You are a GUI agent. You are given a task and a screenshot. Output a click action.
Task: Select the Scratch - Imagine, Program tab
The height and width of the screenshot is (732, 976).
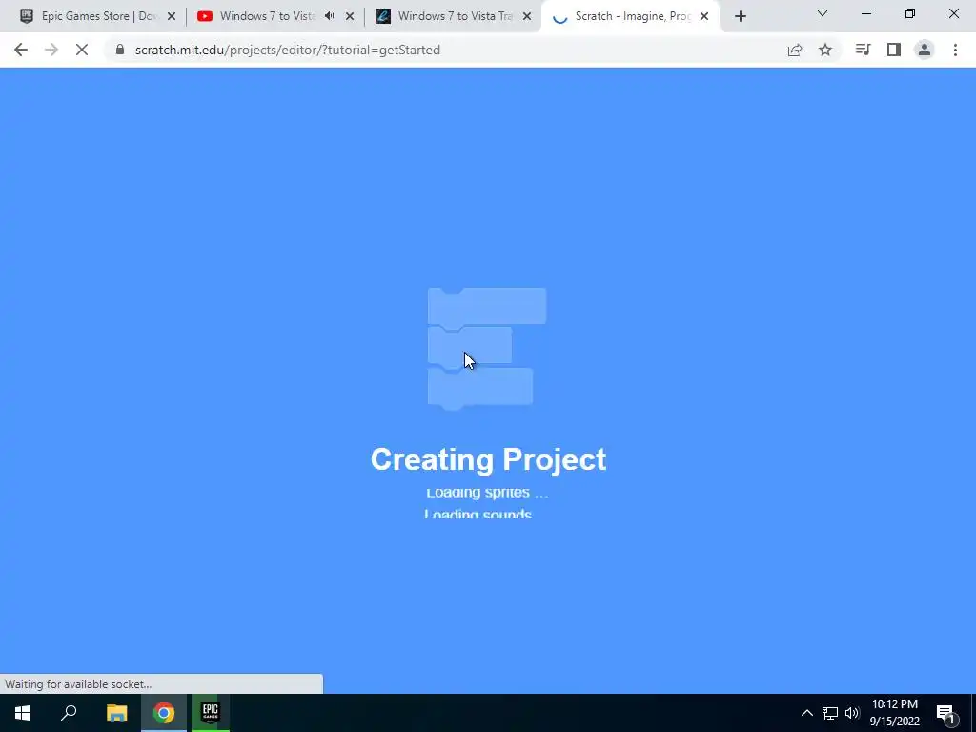tap(629, 16)
